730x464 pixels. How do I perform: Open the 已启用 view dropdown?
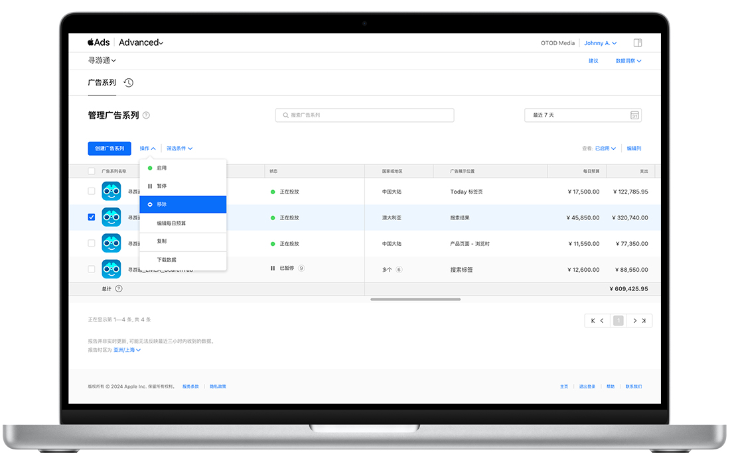606,148
